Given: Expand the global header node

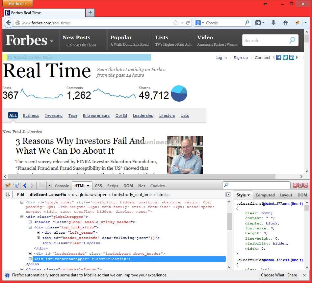Looking at the screenshot, I should [x=30, y=222].
